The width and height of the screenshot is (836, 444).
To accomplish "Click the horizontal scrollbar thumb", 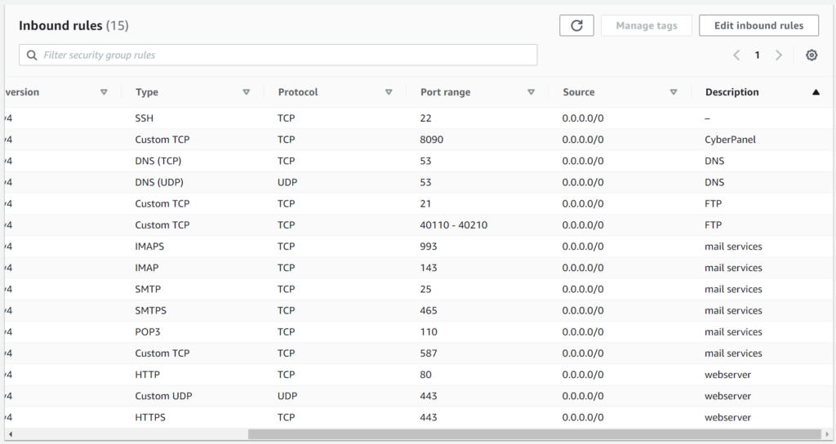I will pyautogui.click(x=535, y=434).
